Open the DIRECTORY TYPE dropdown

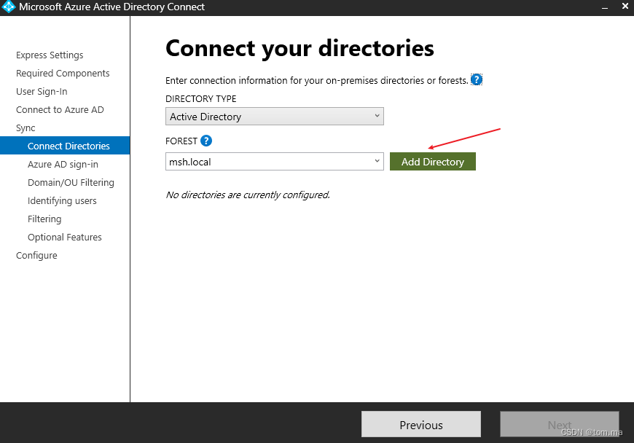[x=275, y=117]
